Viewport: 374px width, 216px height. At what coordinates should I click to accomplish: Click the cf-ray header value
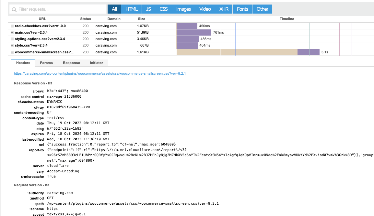pyautogui.click(x=68, y=107)
